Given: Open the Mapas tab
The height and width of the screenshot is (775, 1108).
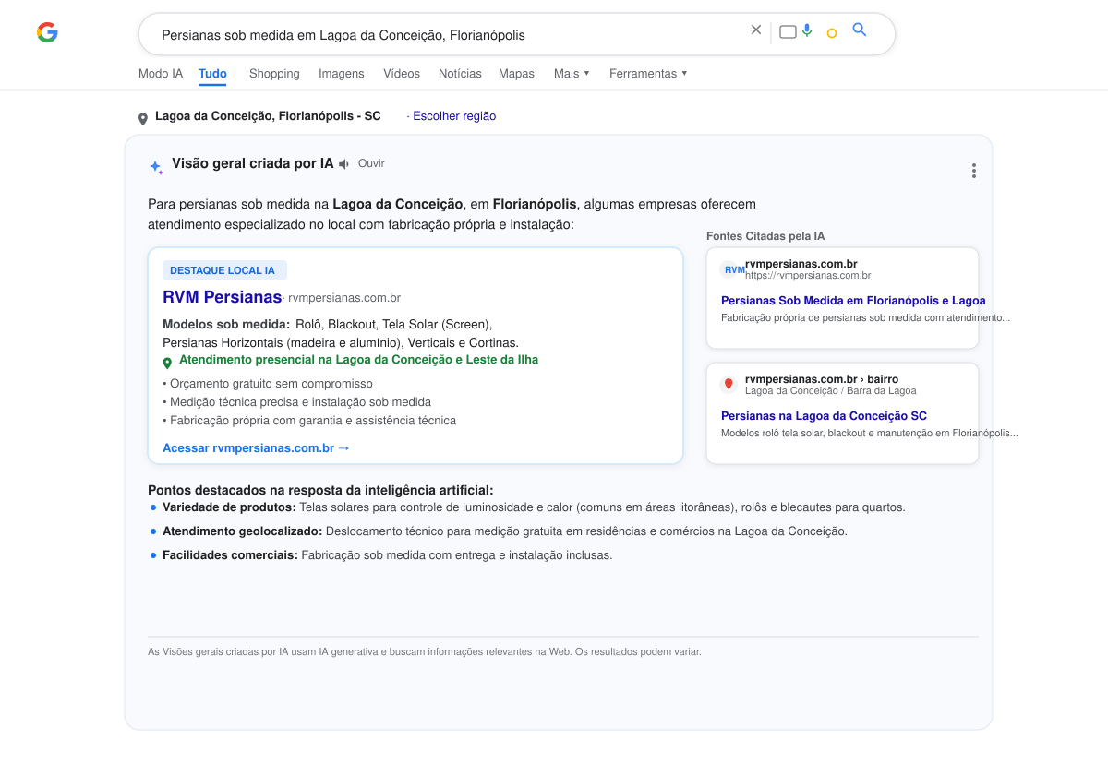Looking at the screenshot, I should tap(516, 73).
